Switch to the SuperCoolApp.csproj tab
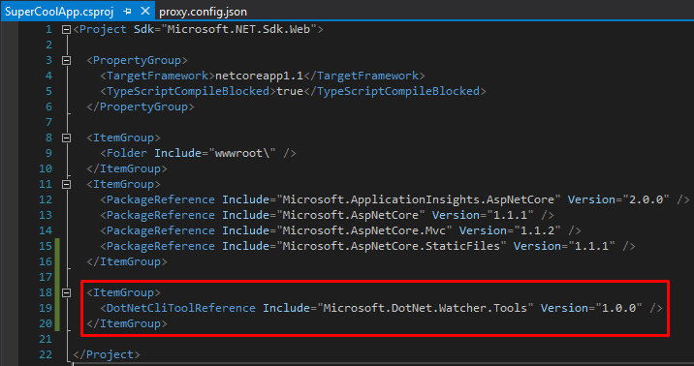The height and width of the screenshot is (366, 694). click(59, 12)
